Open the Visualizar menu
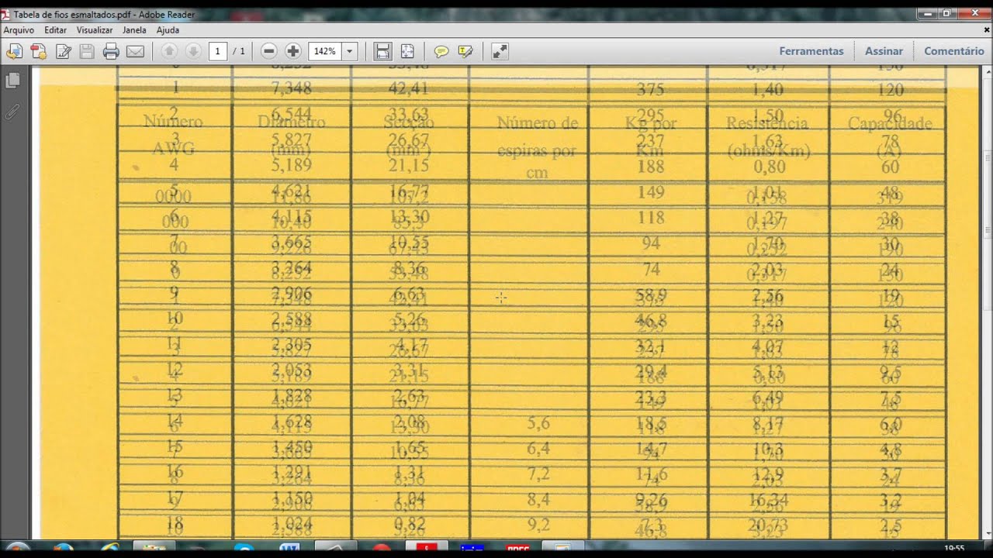Image resolution: width=993 pixels, height=558 pixels. click(x=95, y=30)
